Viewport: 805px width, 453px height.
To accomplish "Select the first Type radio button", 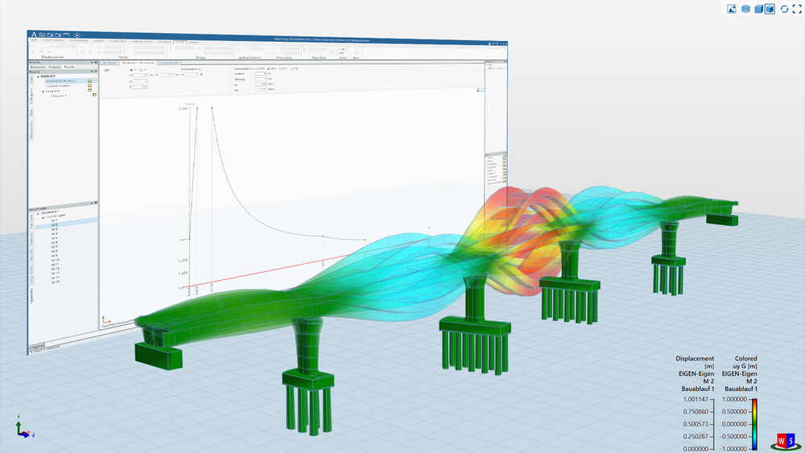I will 132,70.
